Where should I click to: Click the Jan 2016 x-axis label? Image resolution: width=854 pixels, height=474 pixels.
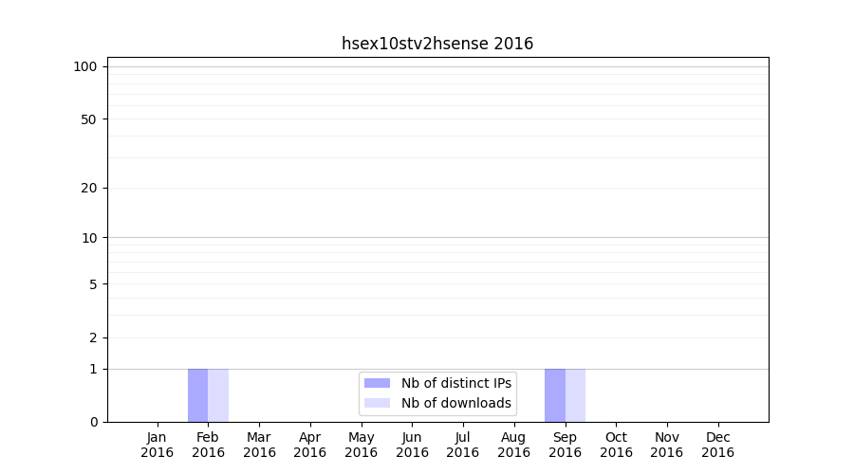click(x=158, y=445)
